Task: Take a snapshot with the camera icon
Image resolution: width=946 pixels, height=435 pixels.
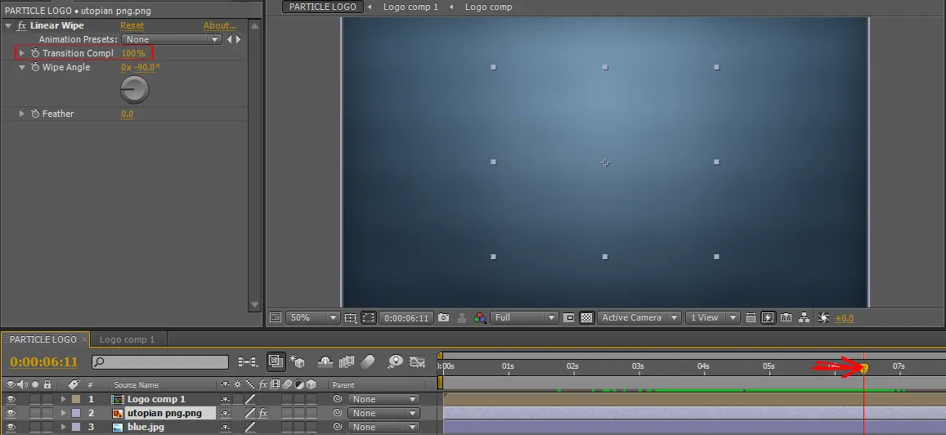Action: (x=443, y=317)
